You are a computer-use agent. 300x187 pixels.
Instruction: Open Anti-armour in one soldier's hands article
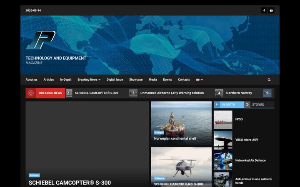pyautogui.click(x=253, y=181)
